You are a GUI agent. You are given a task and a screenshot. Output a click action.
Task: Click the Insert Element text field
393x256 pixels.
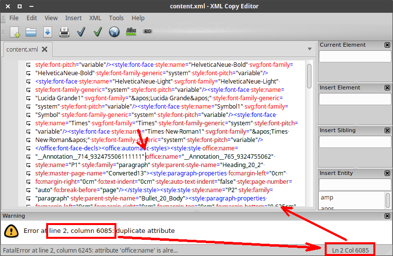tap(355, 99)
